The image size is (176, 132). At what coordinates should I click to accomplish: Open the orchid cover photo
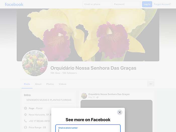(88, 35)
